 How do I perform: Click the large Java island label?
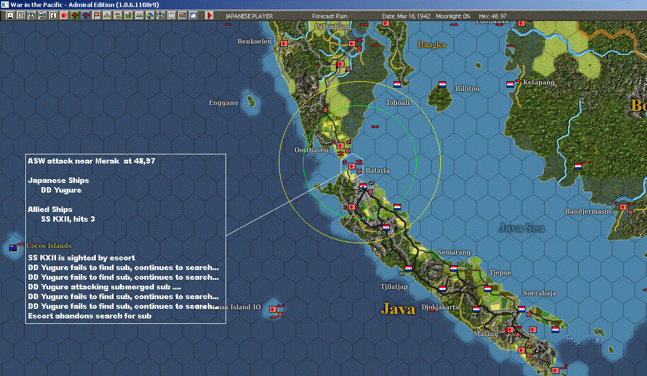pos(398,309)
